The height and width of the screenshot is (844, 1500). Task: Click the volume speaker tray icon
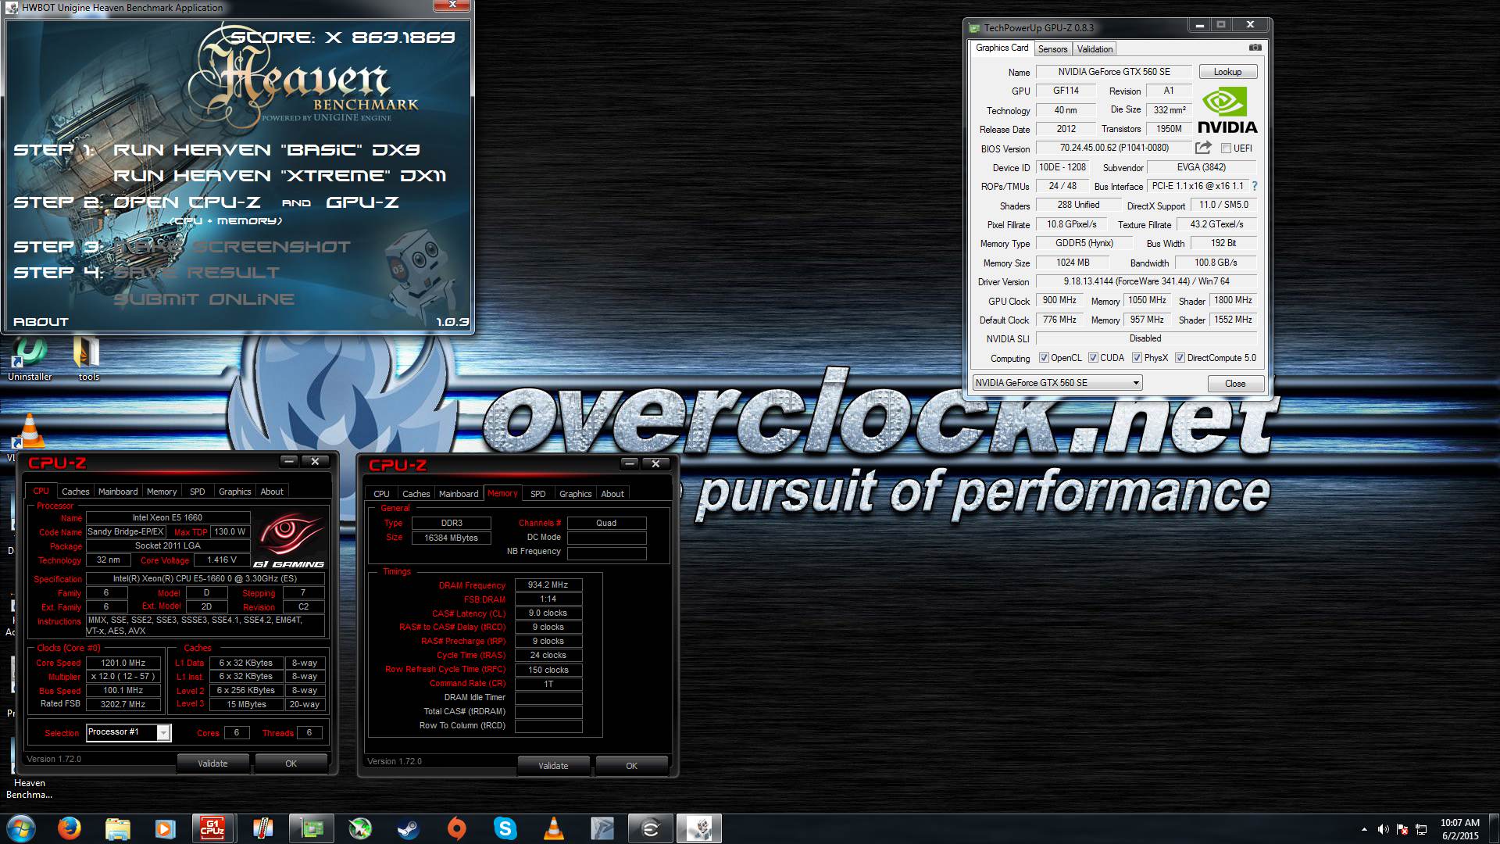(1383, 829)
